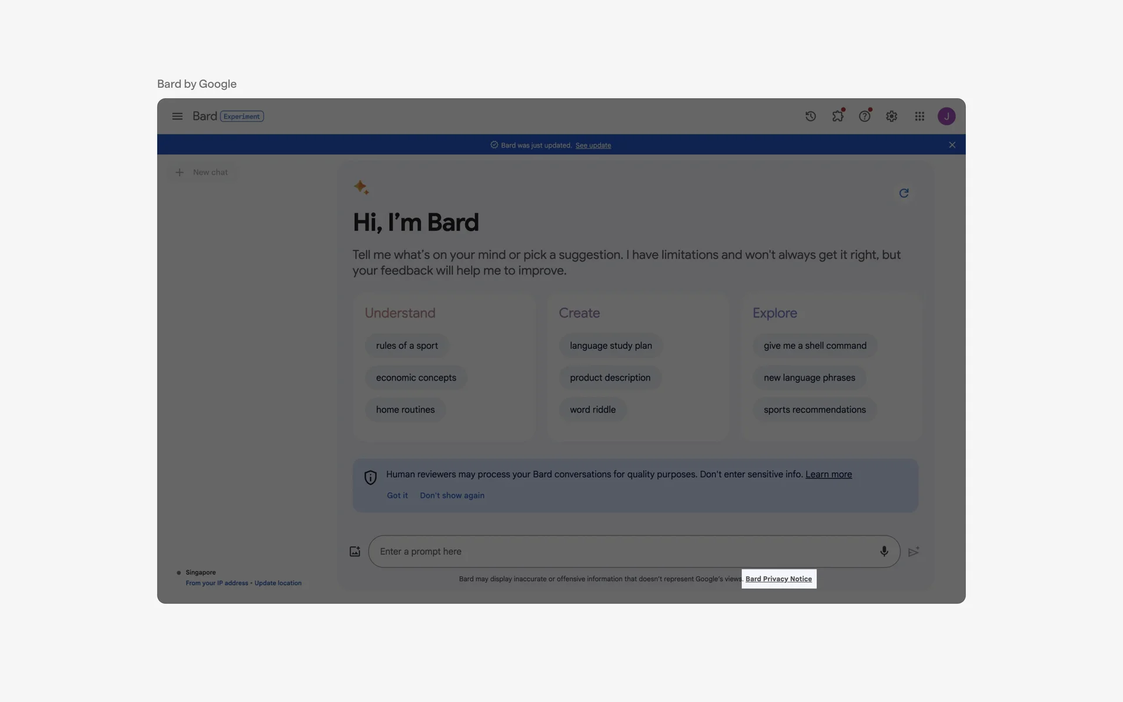Click the upload image icon beside prompt box
This screenshot has width=1123, height=702.
[x=354, y=550]
